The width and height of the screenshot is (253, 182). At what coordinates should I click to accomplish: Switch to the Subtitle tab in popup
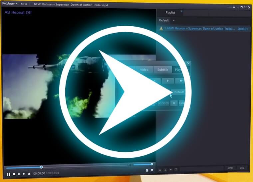tap(163, 70)
